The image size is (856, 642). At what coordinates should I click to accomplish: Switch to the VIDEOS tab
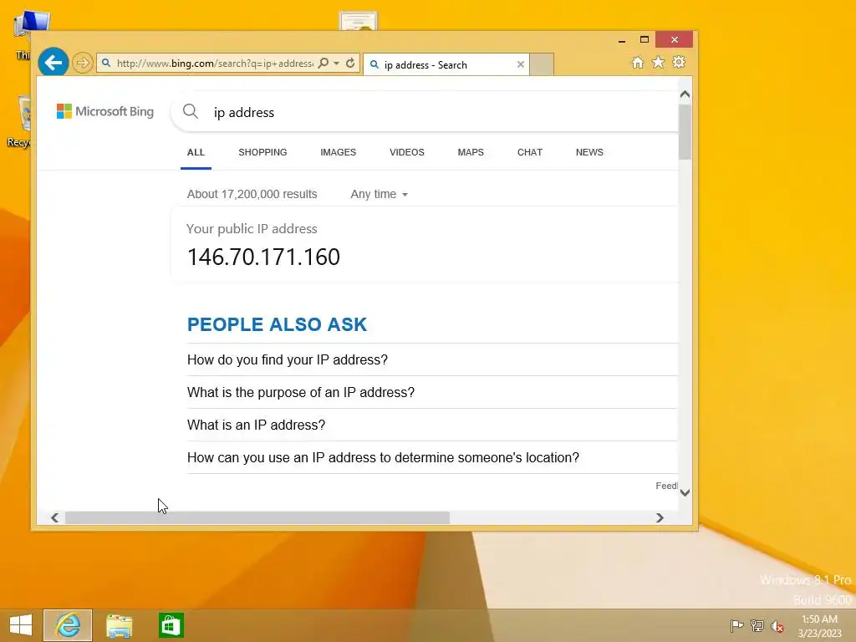point(407,152)
